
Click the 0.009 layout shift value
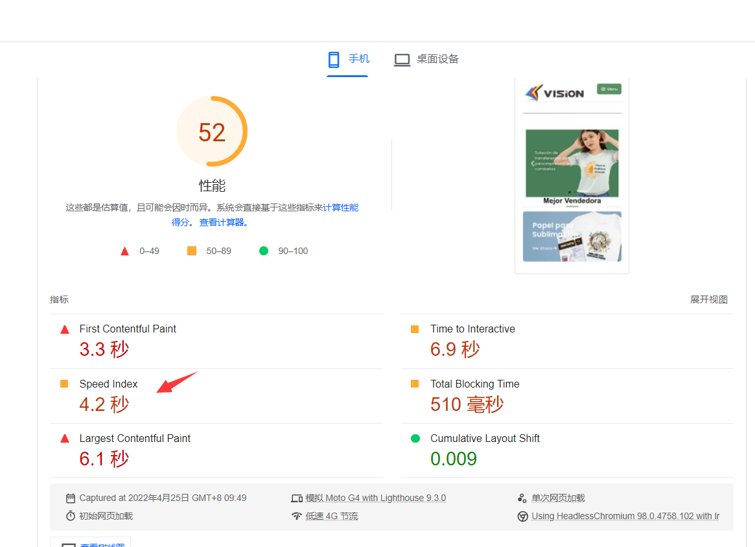tap(454, 458)
